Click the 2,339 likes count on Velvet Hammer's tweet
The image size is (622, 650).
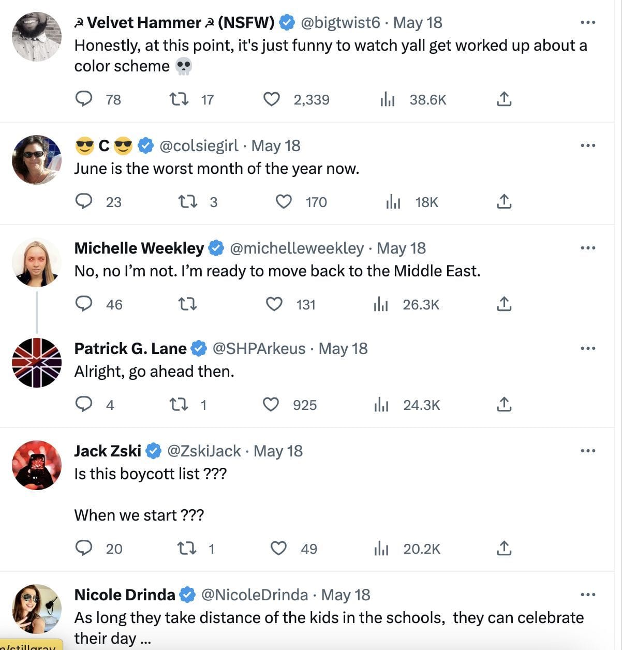311,99
